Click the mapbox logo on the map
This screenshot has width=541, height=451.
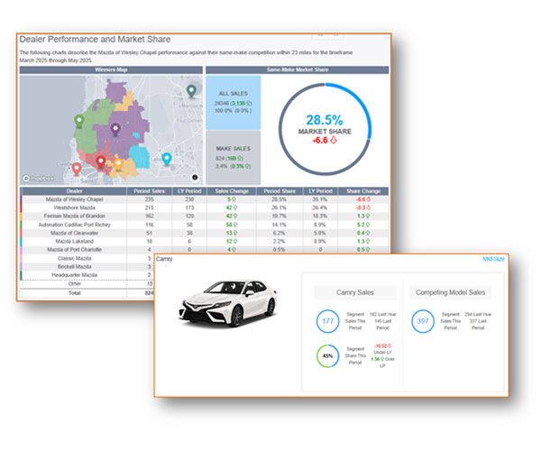coord(38,179)
